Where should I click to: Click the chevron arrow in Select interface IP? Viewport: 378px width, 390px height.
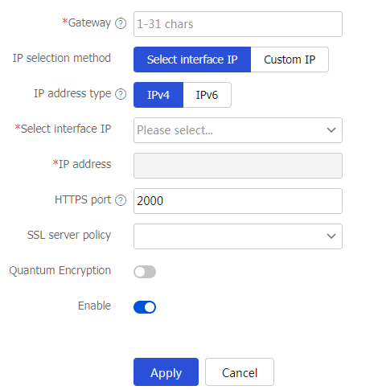point(331,130)
